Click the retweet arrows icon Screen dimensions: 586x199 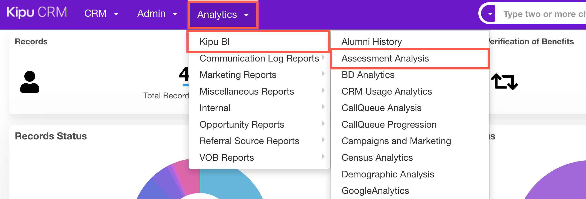point(504,81)
